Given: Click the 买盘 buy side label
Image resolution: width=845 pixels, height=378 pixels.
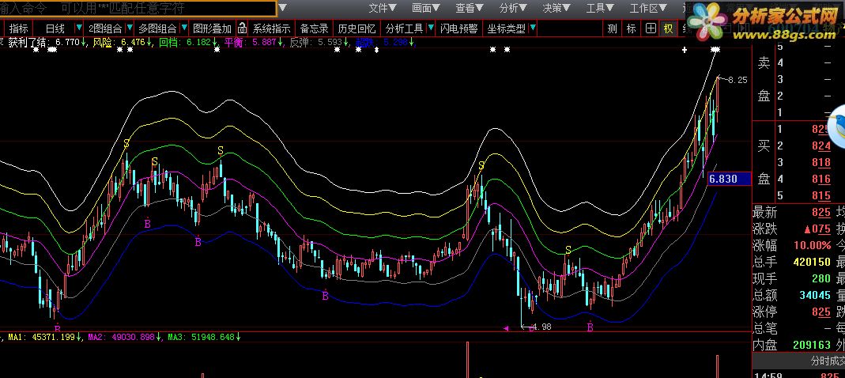Looking at the screenshot, I should (x=764, y=162).
